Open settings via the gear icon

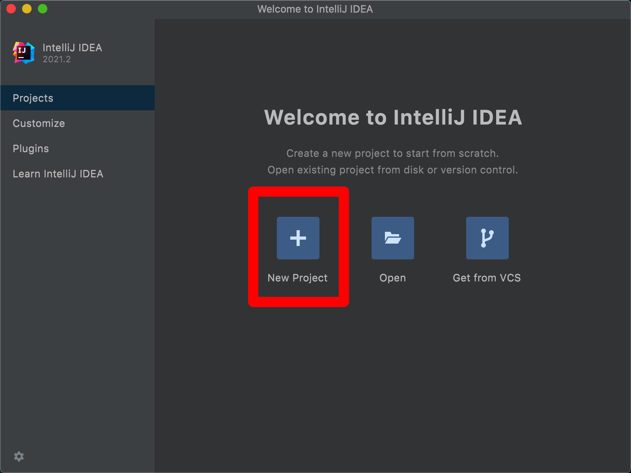tap(19, 456)
